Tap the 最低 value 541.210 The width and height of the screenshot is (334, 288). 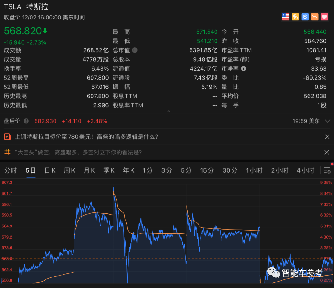point(207,41)
